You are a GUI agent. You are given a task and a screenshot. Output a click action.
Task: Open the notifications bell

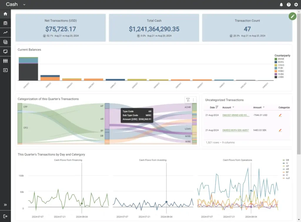[281, 5]
